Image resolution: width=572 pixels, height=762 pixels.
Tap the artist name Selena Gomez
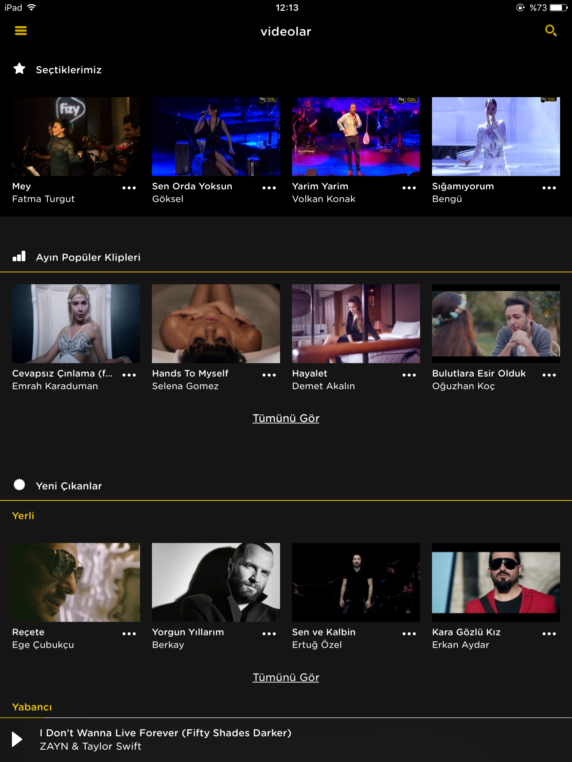pyautogui.click(x=185, y=386)
